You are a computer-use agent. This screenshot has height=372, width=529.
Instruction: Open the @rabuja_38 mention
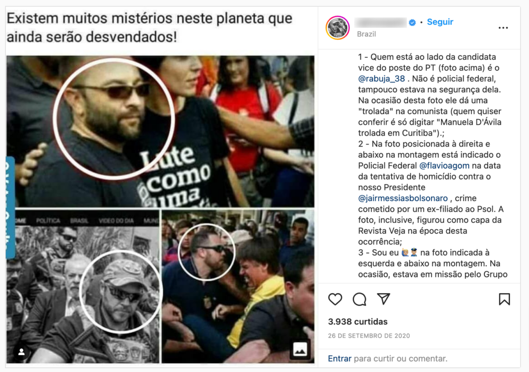click(381, 79)
